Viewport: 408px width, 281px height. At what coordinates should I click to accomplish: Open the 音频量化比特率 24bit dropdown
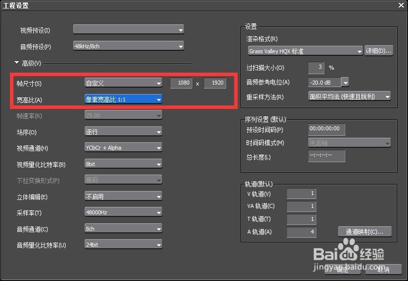[124, 245]
